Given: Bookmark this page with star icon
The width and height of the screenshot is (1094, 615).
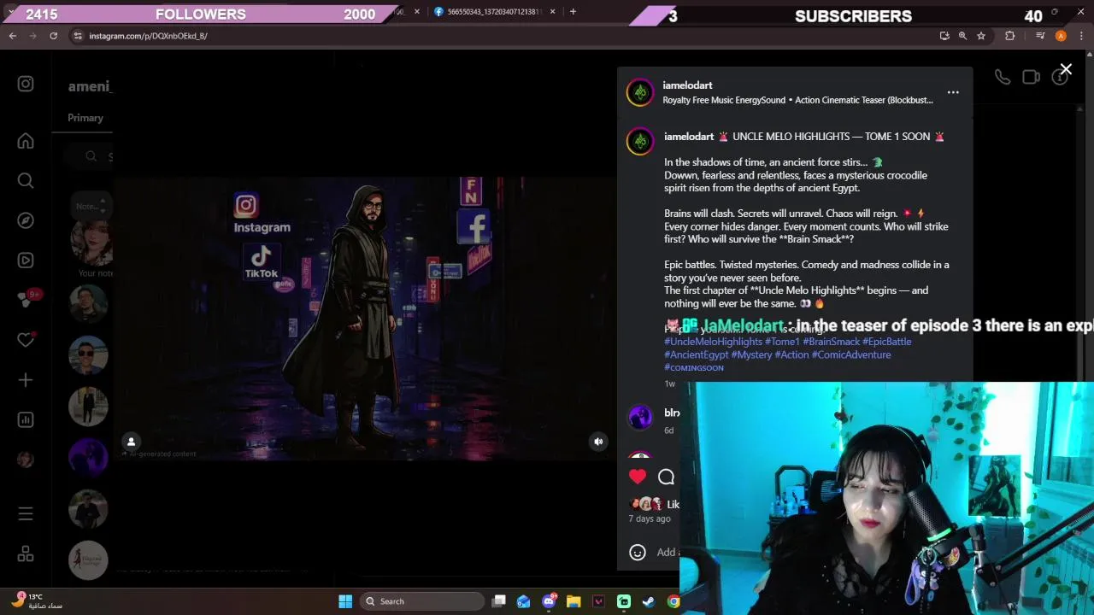Looking at the screenshot, I should (x=981, y=36).
